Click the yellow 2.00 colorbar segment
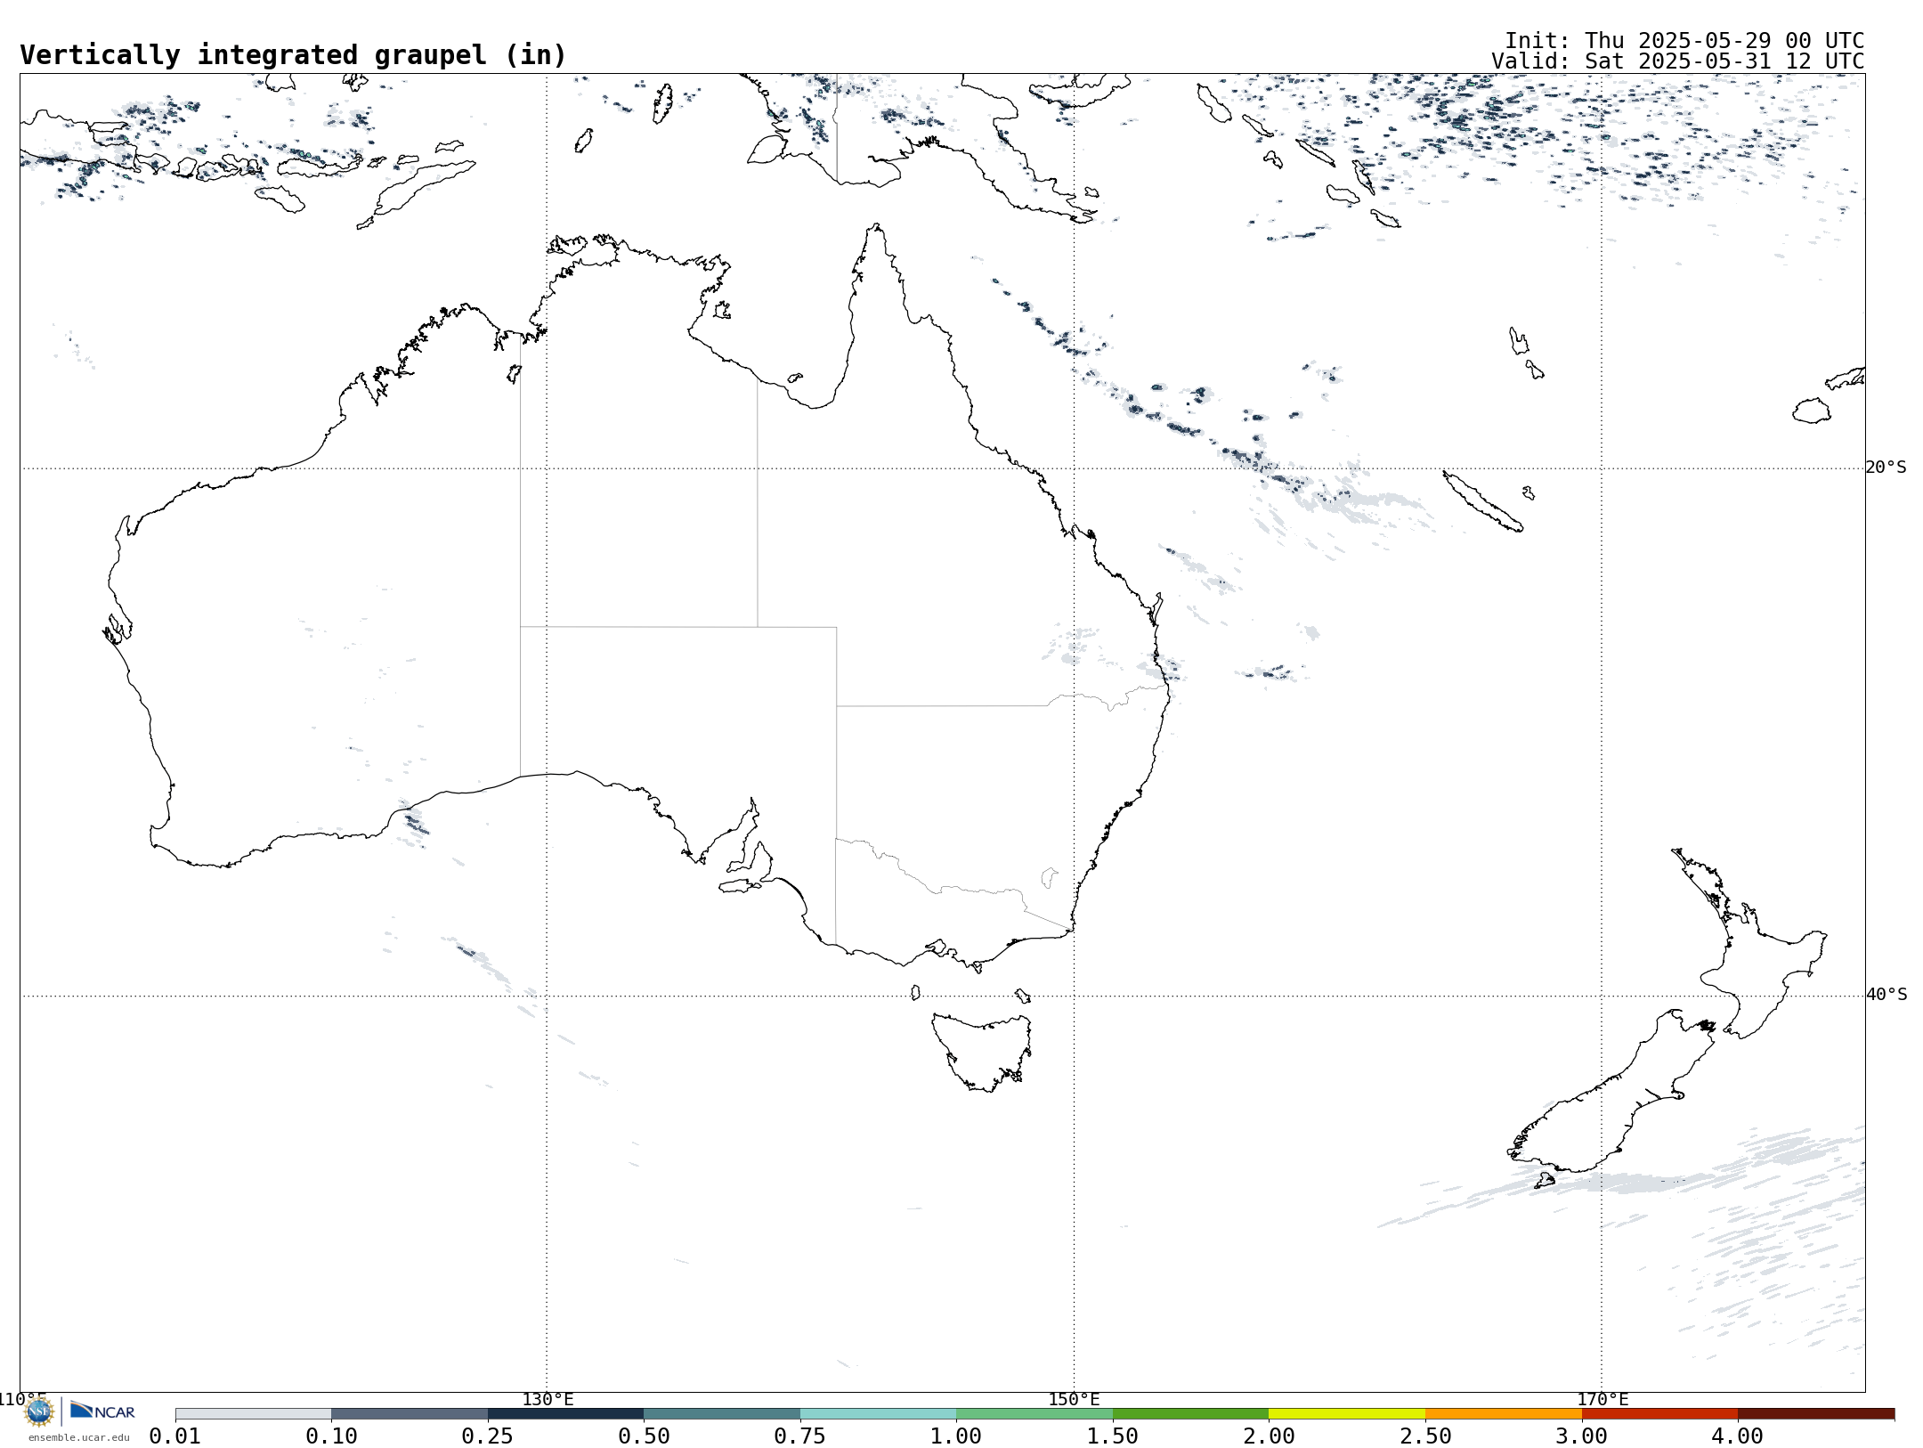The height and width of the screenshot is (1448, 1923). coord(1347,1414)
